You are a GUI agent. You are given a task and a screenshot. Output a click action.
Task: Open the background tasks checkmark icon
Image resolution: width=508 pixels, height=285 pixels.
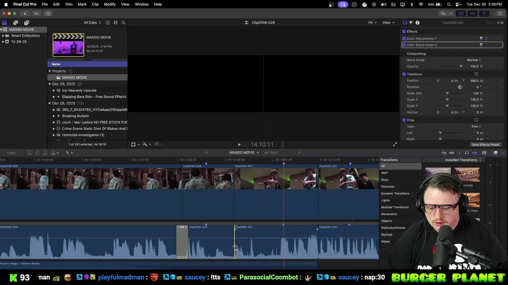[x=48, y=13]
